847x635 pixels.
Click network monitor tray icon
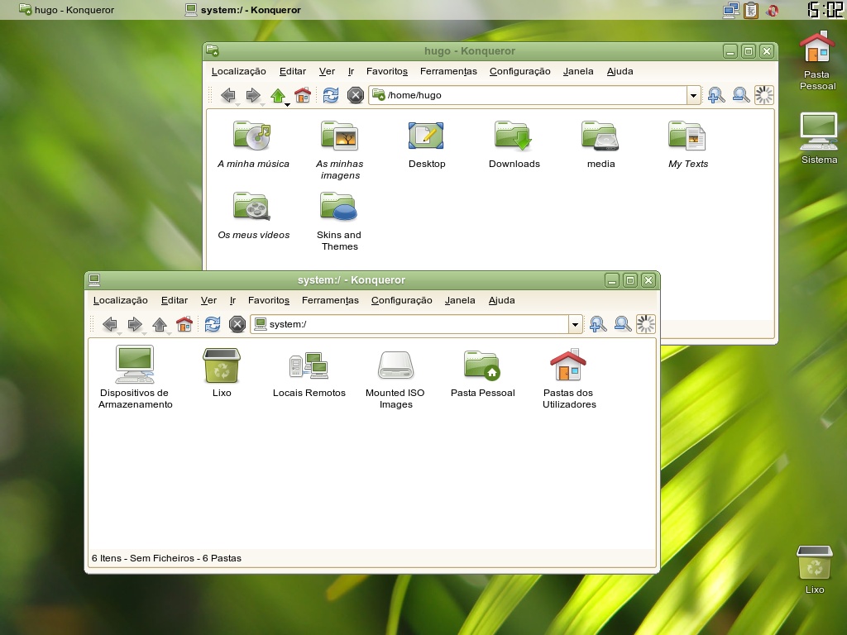click(x=731, y=10)
